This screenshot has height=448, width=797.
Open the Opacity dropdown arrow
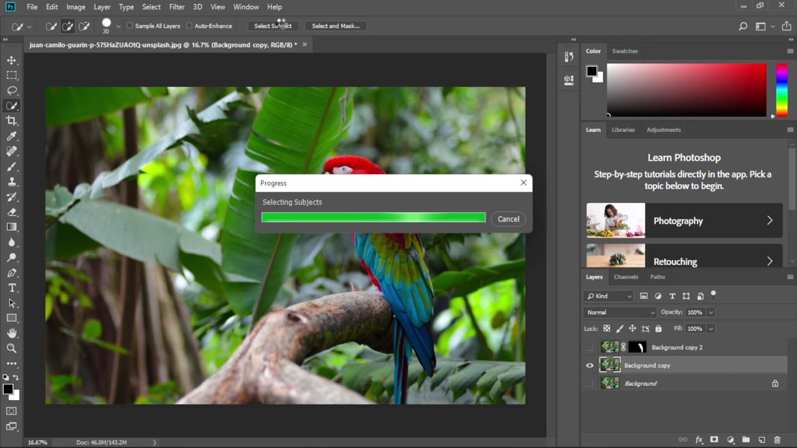tap(710, 312)
